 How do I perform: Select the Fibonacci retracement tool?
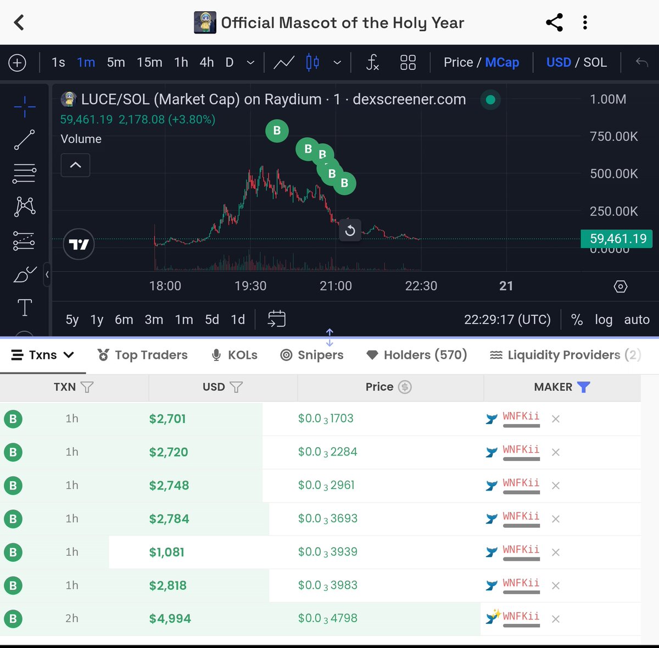pyautogui.click(x=25, y=173)
